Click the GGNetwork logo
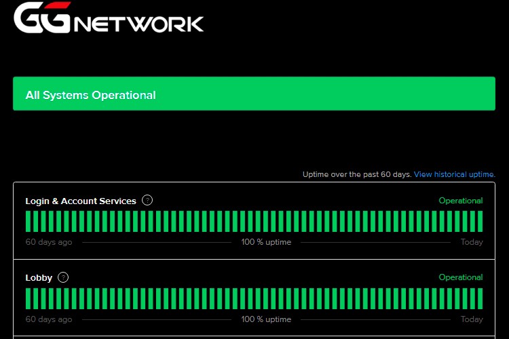 [109, 18]
